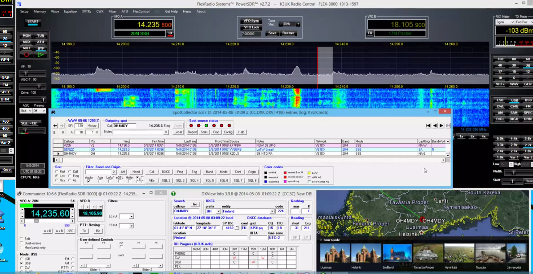The width and height of the screenshot is (533, 274).
Task: Open the AGC Med dropdown
Action: [30, 111]
